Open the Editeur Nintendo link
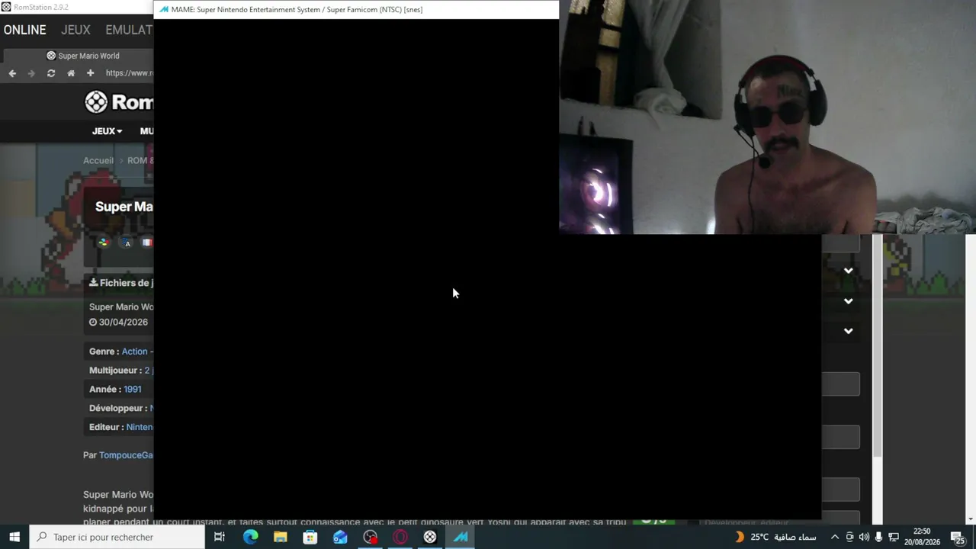 (140, 427)
